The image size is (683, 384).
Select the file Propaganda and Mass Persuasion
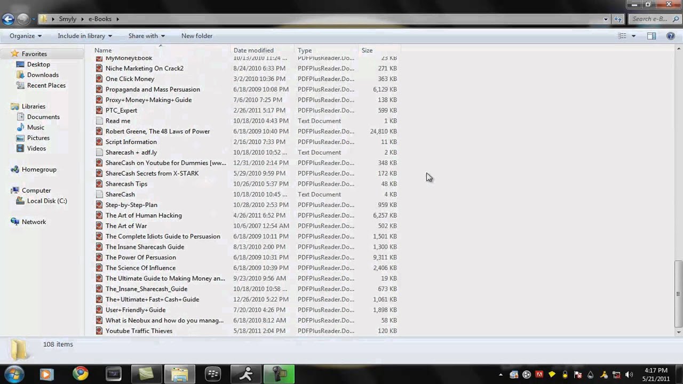[x=153, y=90]
